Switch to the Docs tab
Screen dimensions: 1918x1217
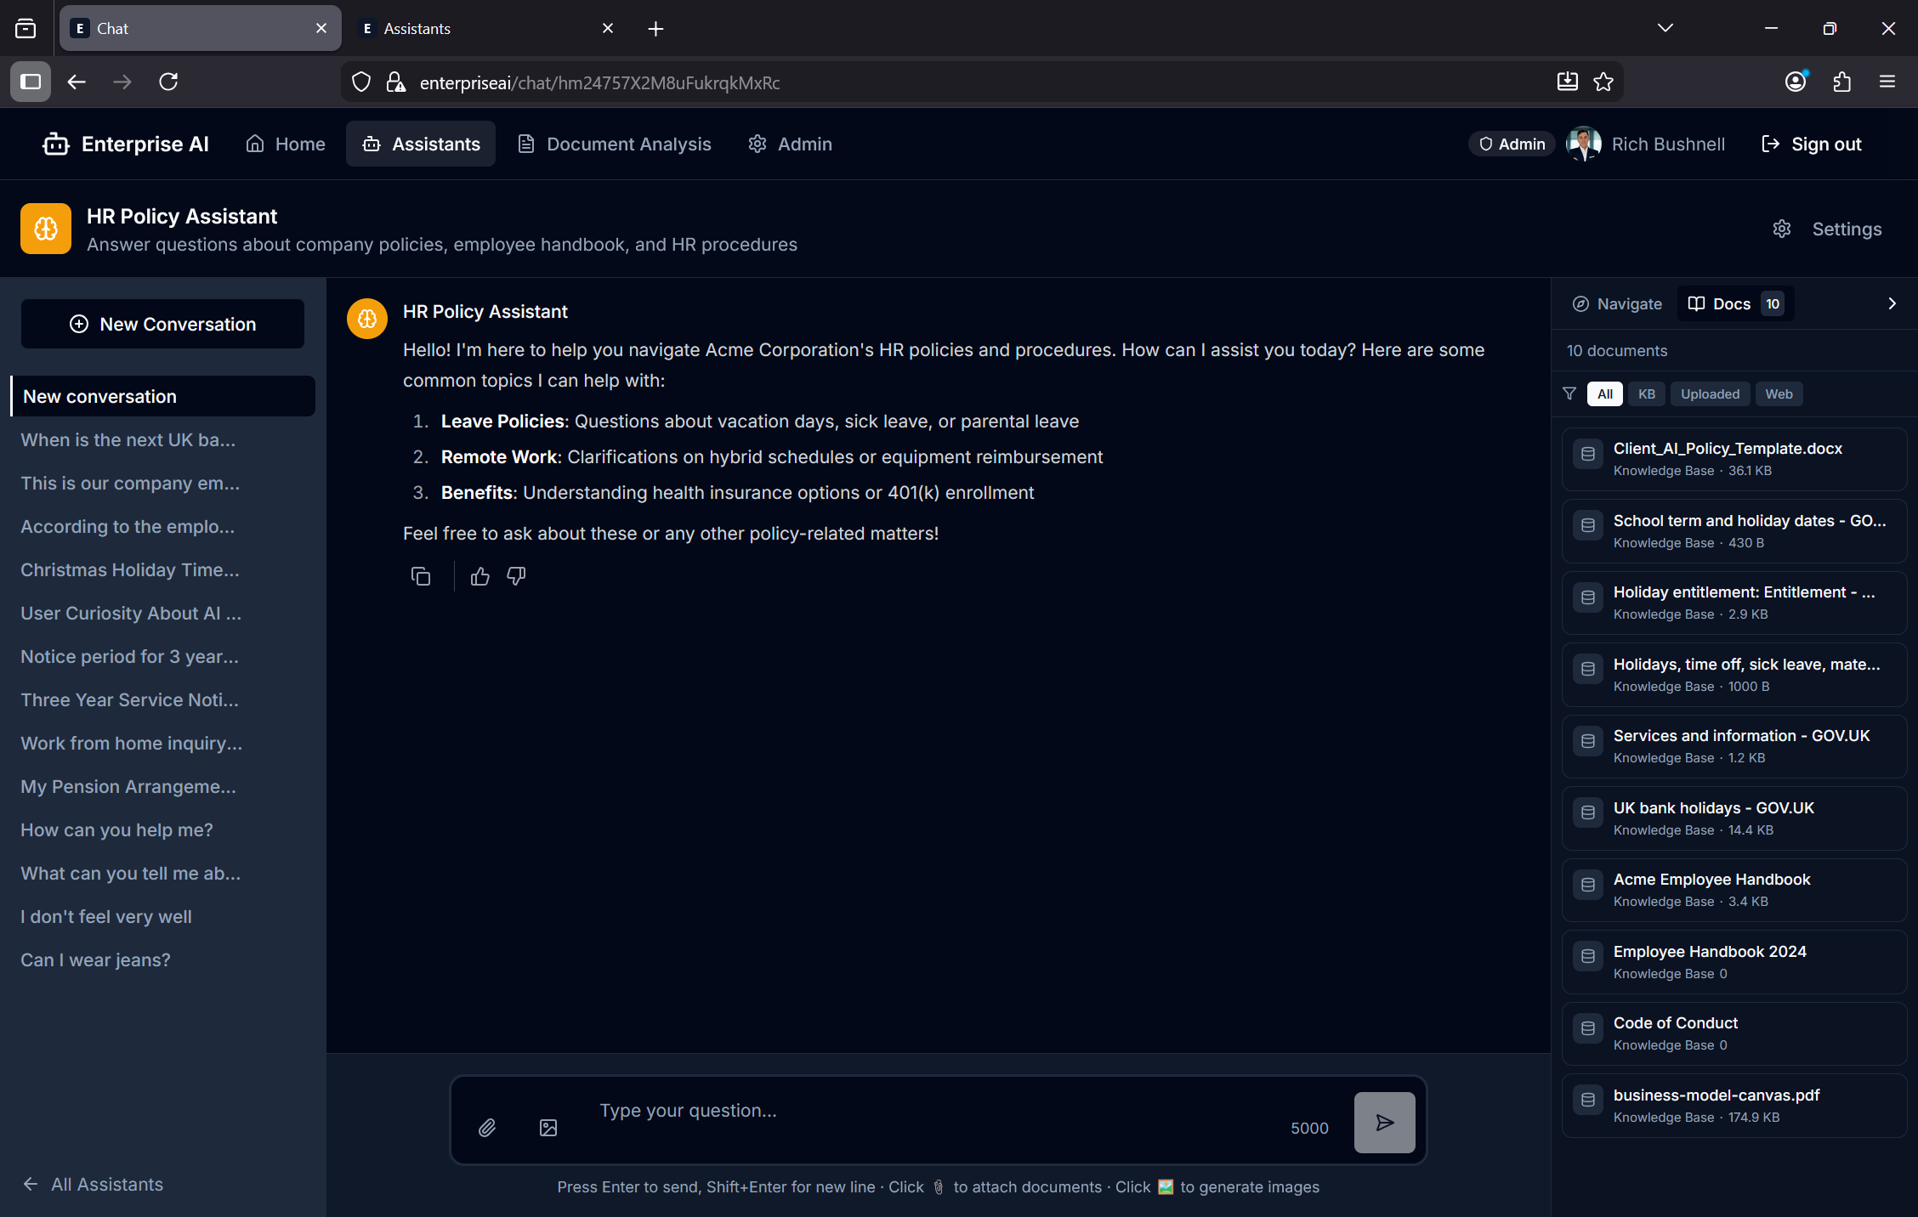tap(1732, 303)
